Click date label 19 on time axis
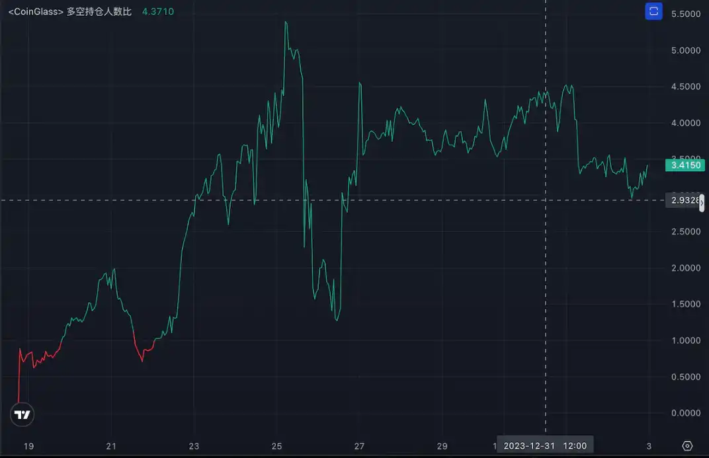709x458 pixels. 28,445
